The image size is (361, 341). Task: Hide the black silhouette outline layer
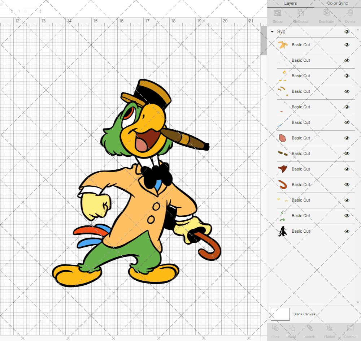click(347, 231)
